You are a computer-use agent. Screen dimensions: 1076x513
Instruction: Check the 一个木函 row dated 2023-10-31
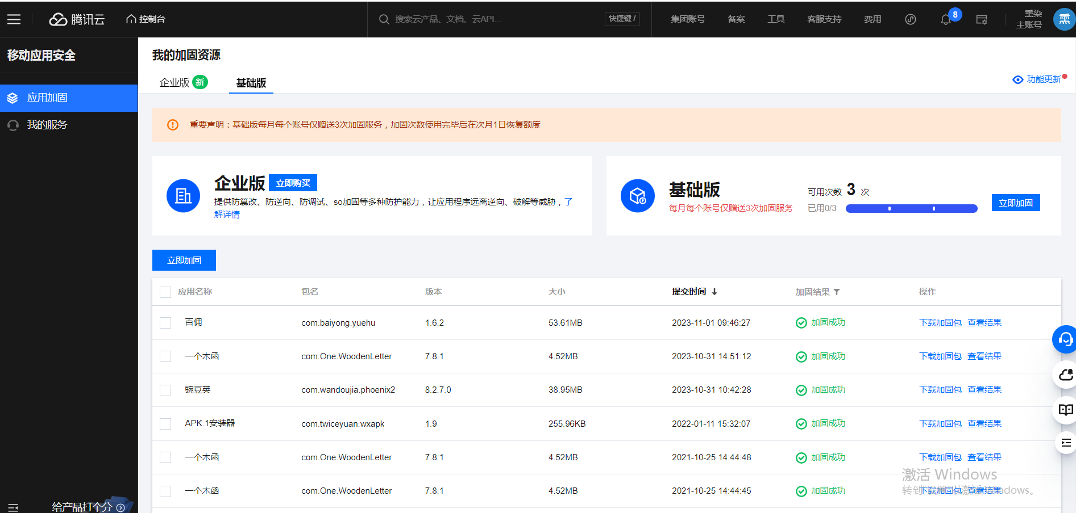tap(165, 356)
